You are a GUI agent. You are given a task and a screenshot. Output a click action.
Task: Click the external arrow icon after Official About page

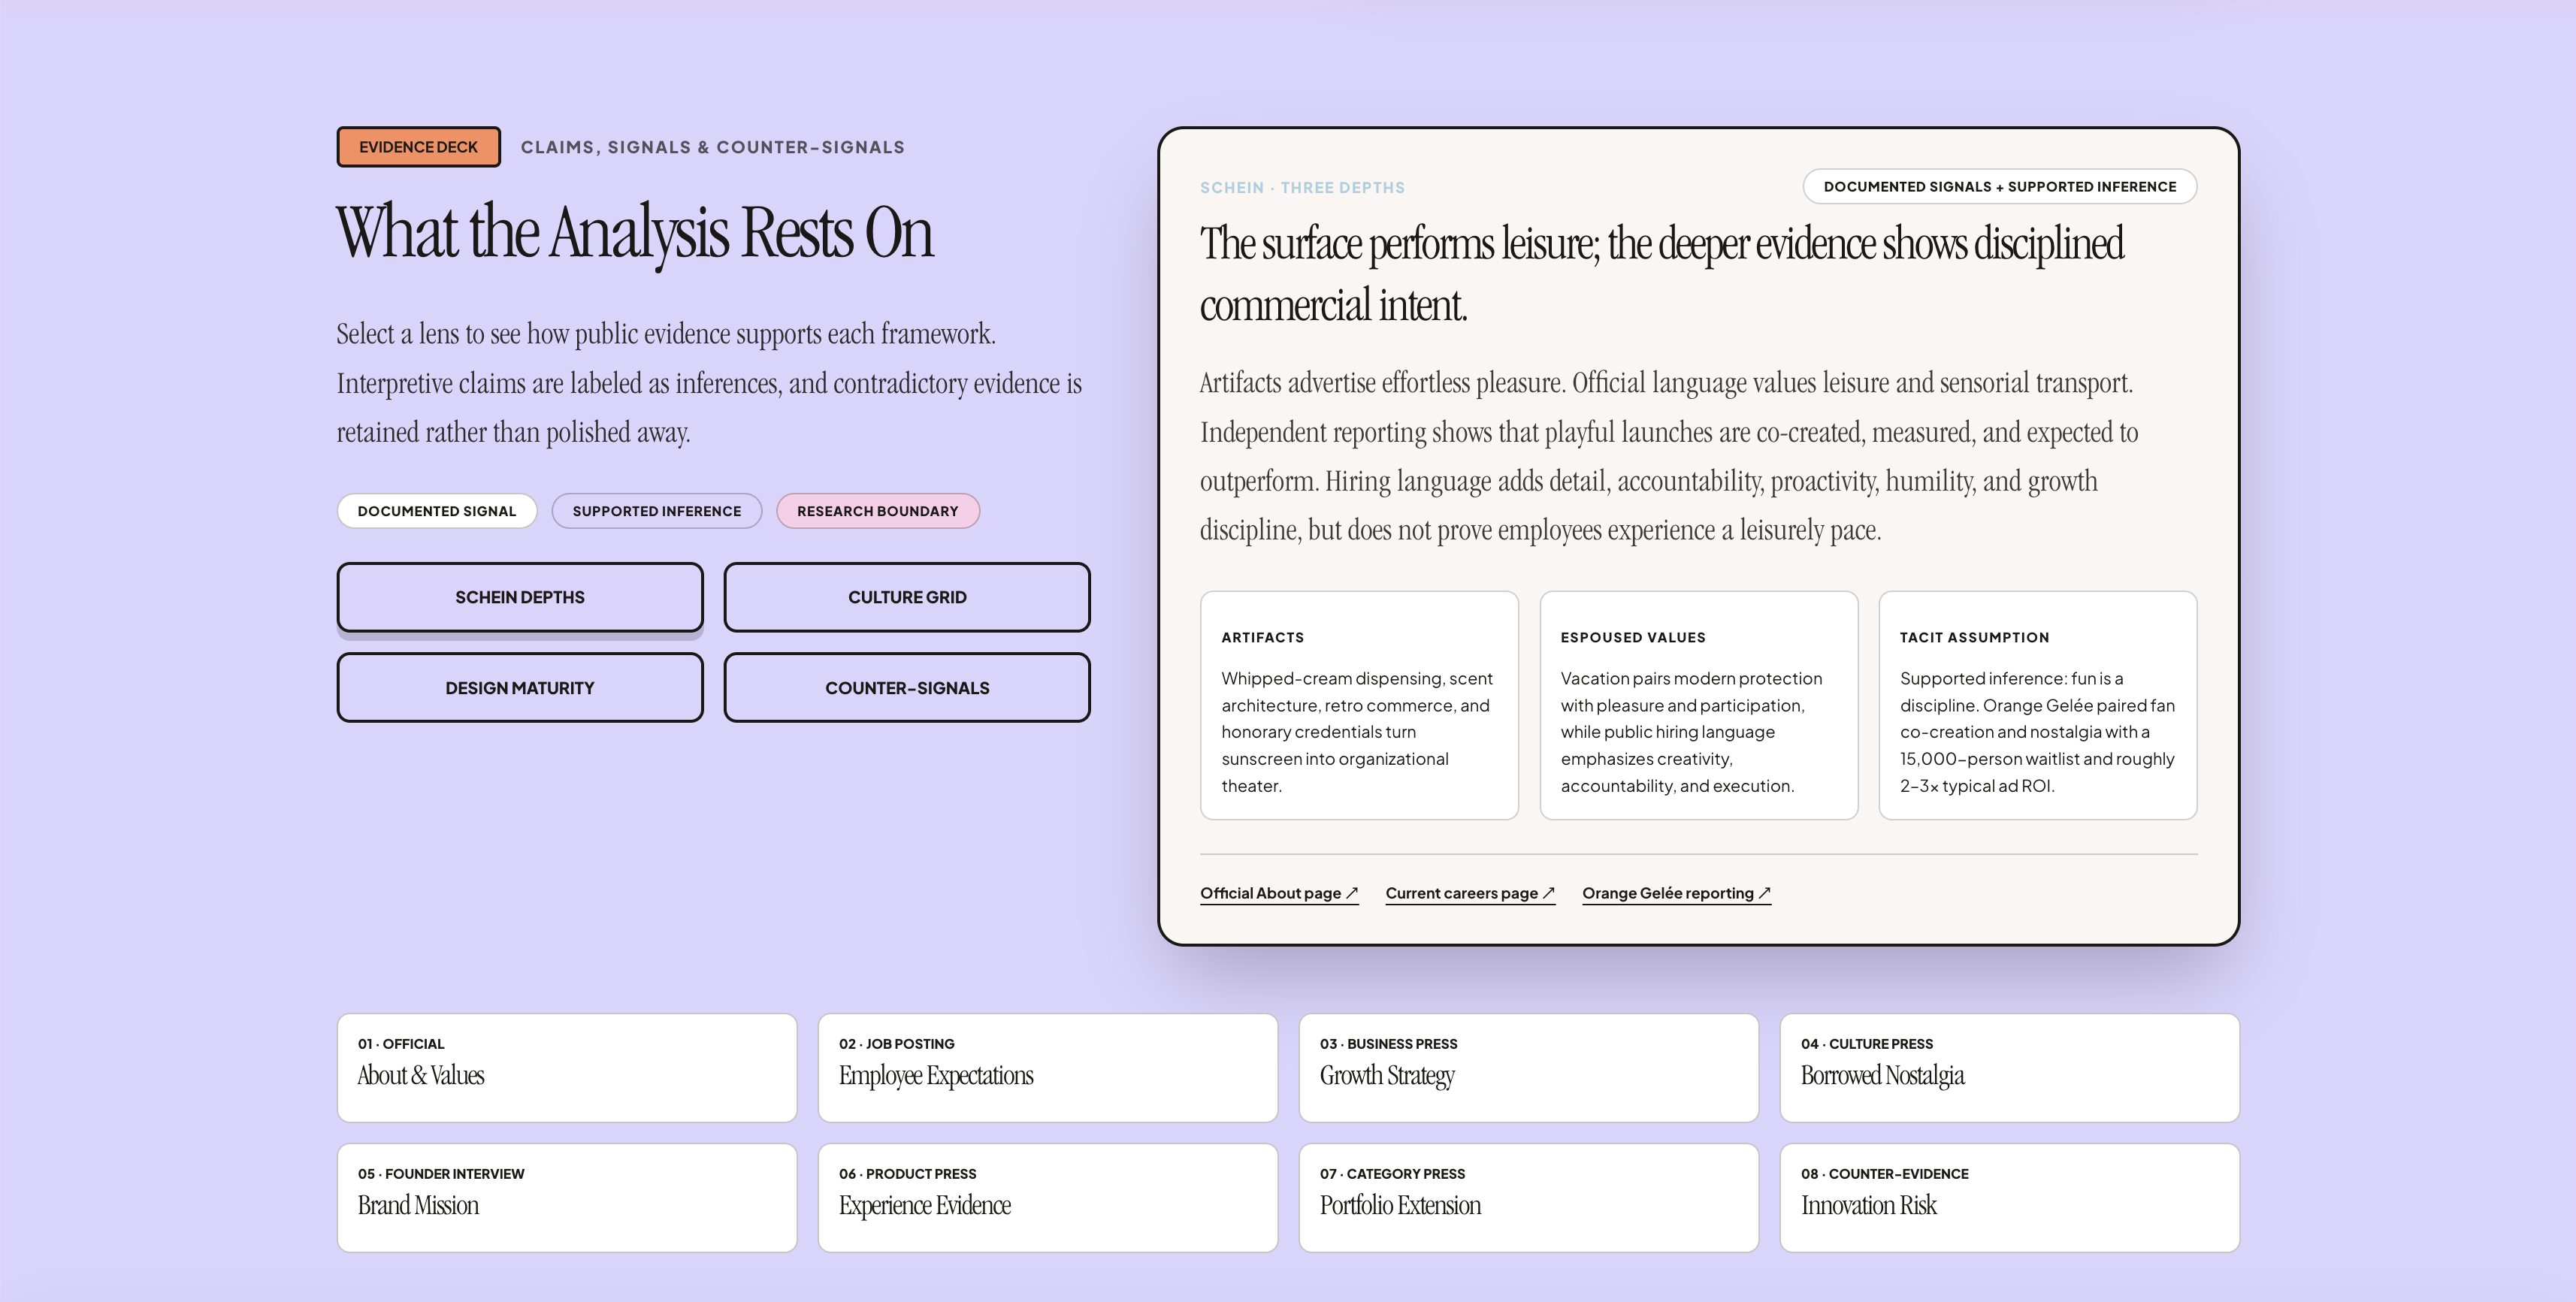pos(1352,893)
